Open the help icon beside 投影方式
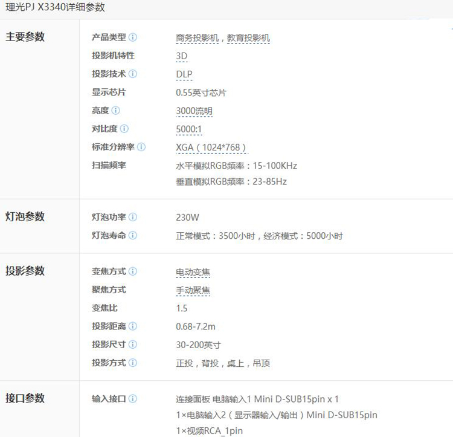The height and width of the screenshot is (437, 453). 133,363
